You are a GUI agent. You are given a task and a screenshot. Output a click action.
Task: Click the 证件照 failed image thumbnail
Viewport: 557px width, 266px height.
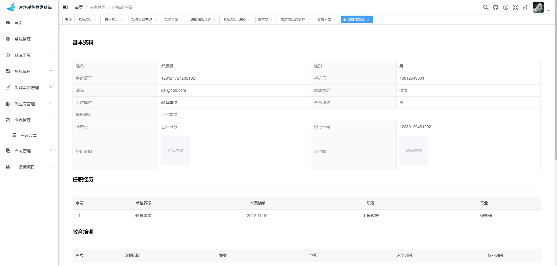(414, 151)
